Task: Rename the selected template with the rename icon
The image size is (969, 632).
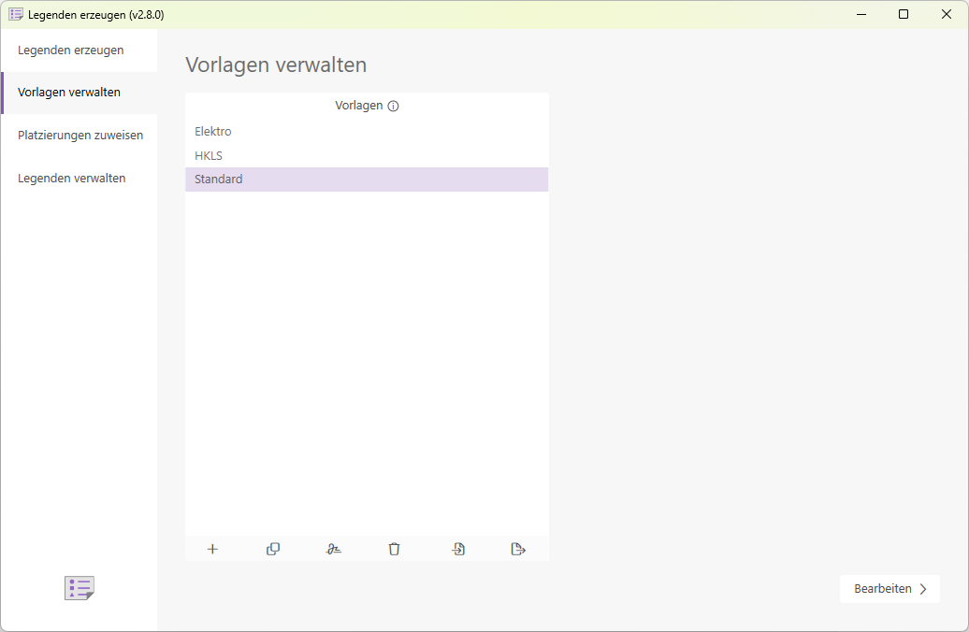Action: (x=334, y=549)
